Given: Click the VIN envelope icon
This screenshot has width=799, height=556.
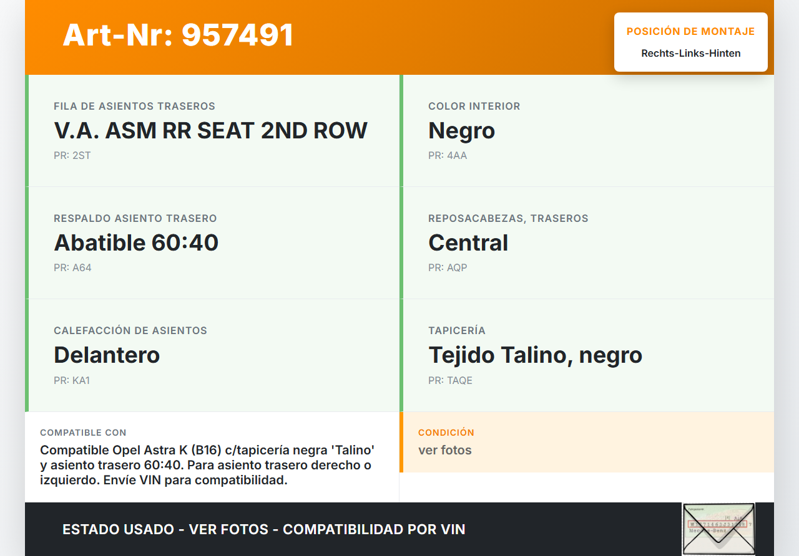Looking at the screenshot, I should pos(718,529).
